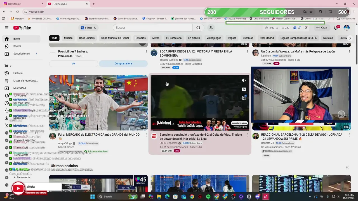Open options for Yakuza video
Viewport: 358px width, 201px height.
349,52
